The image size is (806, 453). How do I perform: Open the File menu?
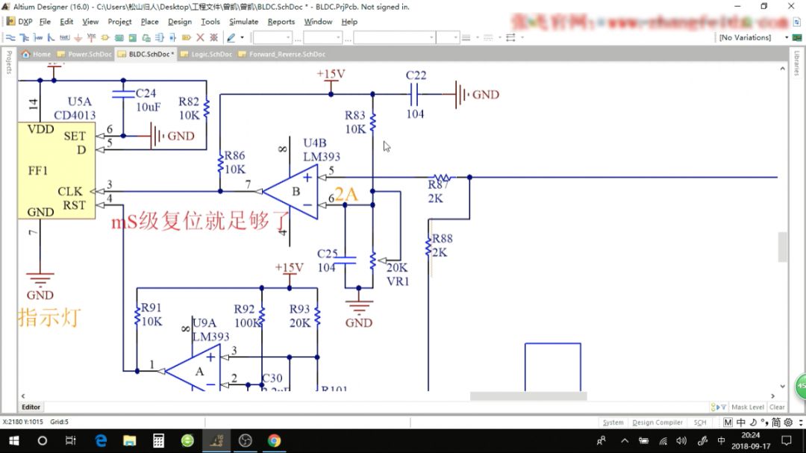[46, 22]
